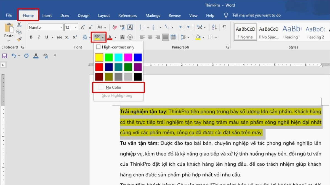The width and height of the screenshot is (330, 185).
Task: Click the character shading icon
Action: 122,37
